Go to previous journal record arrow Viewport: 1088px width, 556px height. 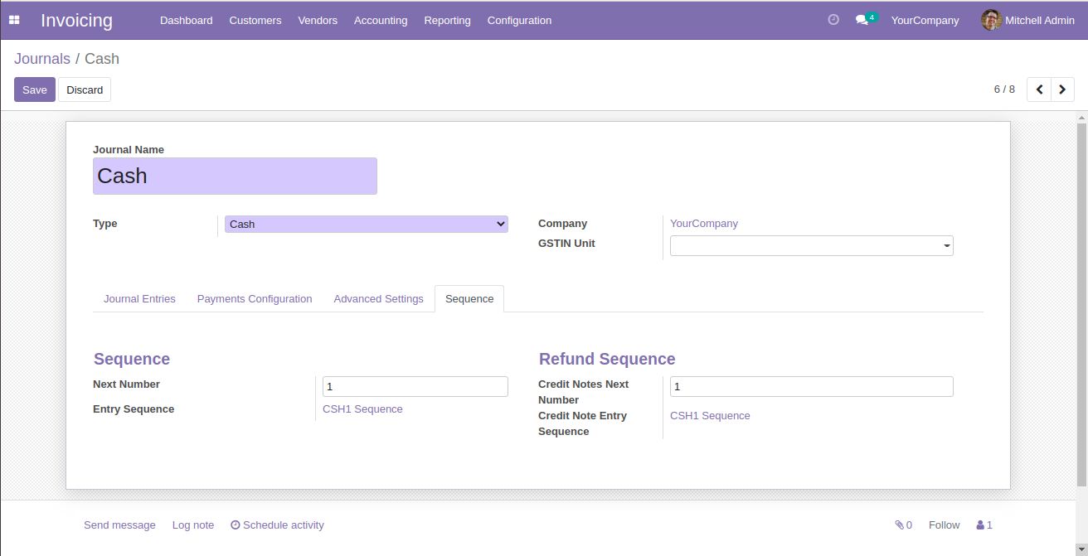[1039, 89]
